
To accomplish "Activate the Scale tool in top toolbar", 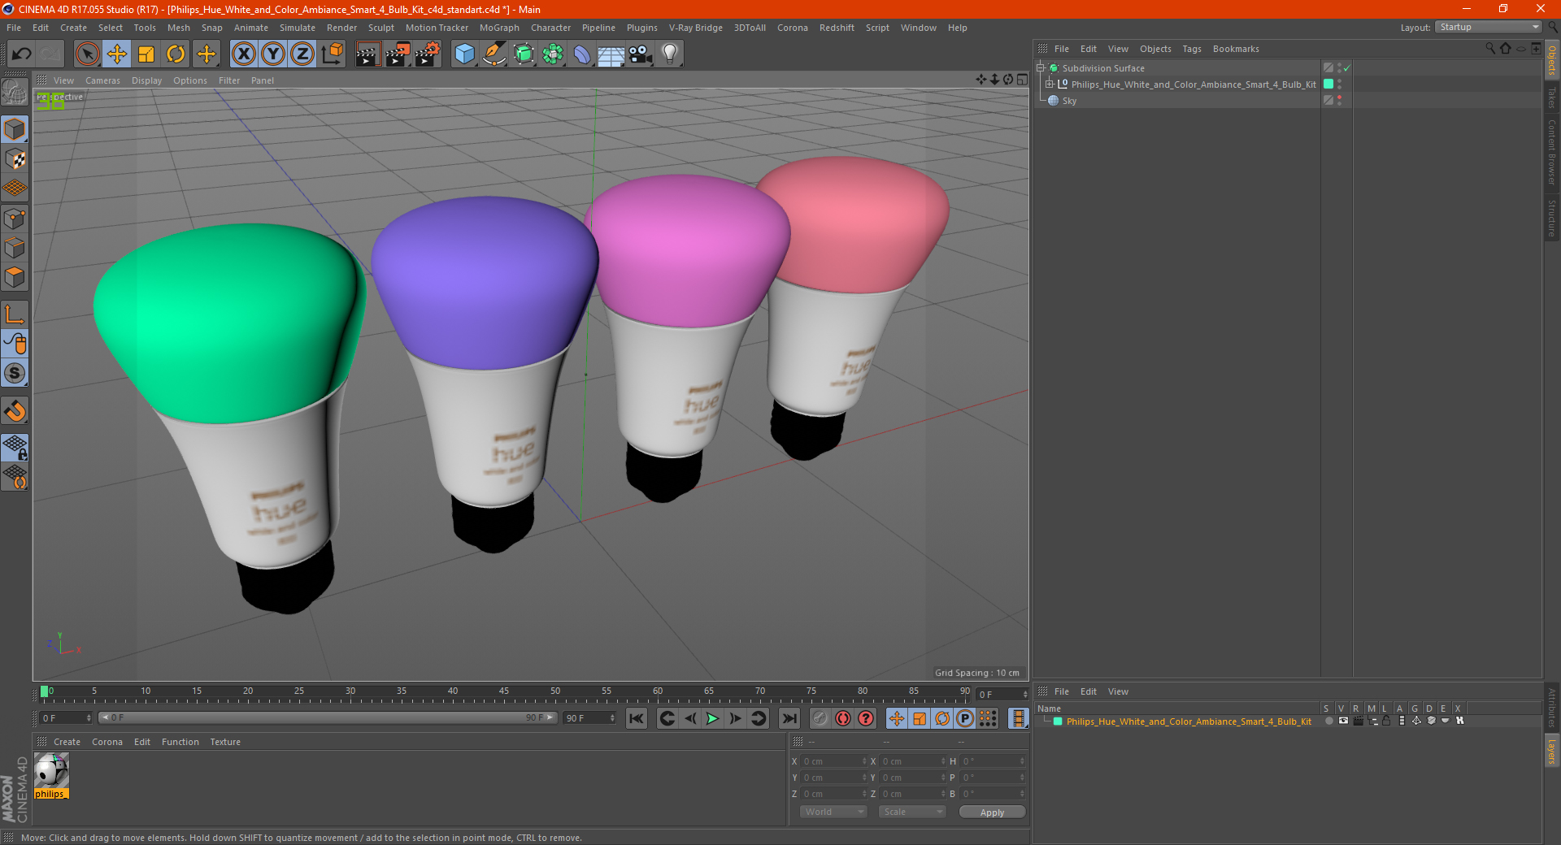I will tap(146, 54).
